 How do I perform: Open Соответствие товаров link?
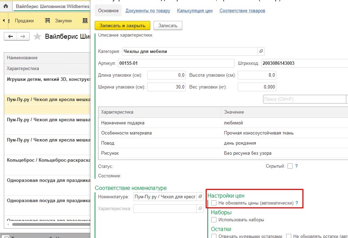pyautogui.click(x=242, y=11)
